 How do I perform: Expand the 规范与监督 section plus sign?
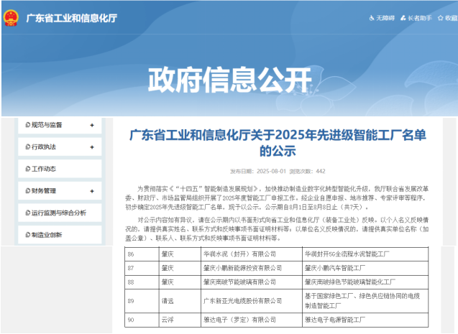[x=91, y=125]
